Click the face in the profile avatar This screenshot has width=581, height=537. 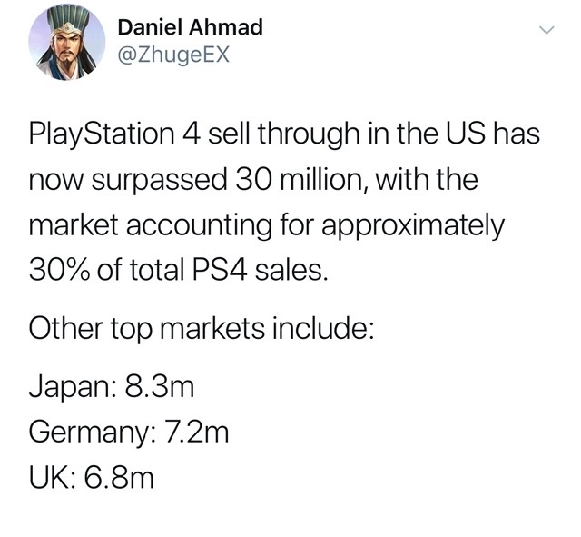67,47
